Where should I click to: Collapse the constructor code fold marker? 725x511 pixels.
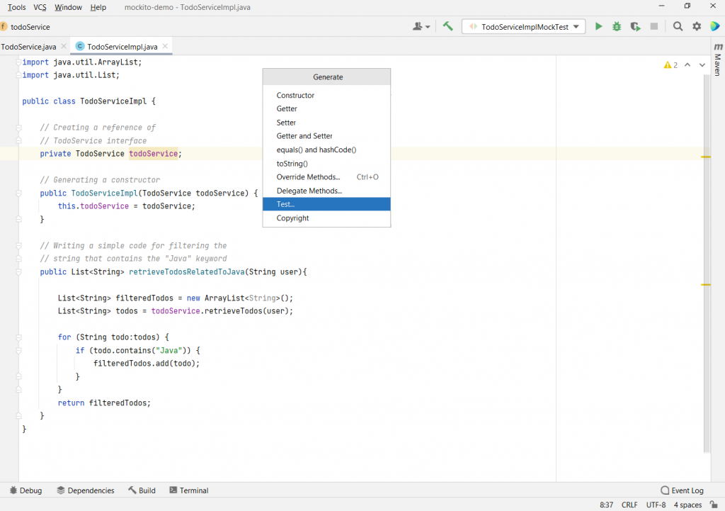[x=18, y=193]
